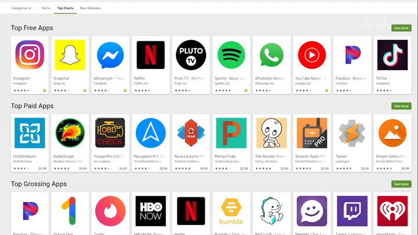Click the Netflix, Inc. developer name
Viewport: 418px width, 235px height.
[x=141, y=84]
